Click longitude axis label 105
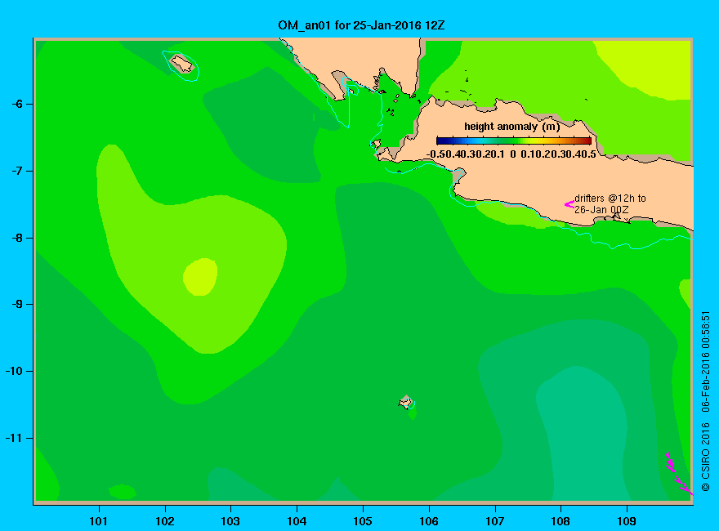 pos(363,521)
